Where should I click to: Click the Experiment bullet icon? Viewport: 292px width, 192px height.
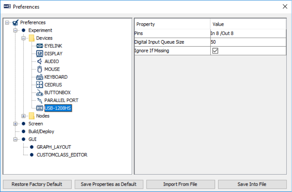click(24, 30)
